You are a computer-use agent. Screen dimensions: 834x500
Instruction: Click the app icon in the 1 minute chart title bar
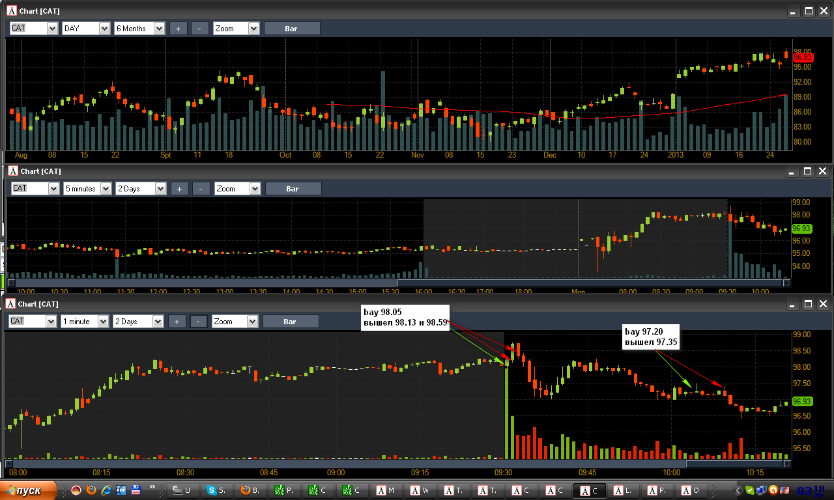click(11, 304)
